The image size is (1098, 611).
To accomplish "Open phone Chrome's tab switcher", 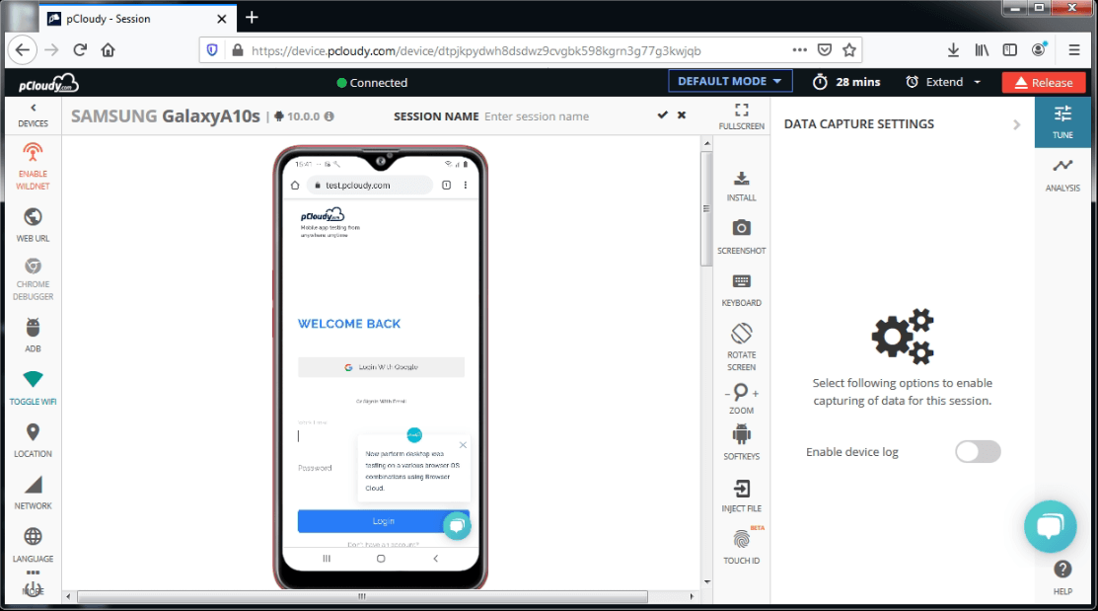I will [446, 185].
